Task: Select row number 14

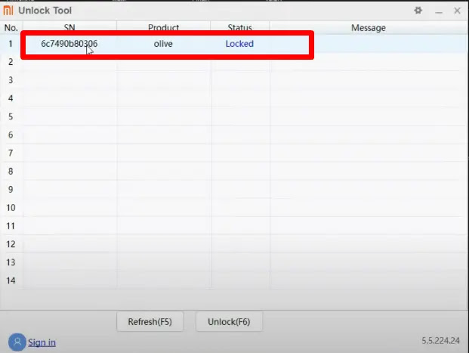Action: tap(11, 280)
